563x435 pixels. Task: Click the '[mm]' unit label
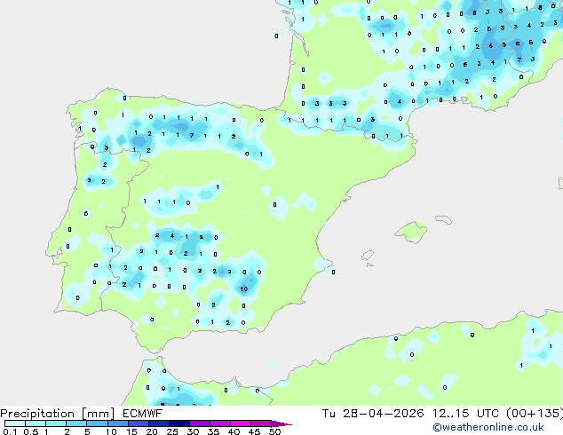98,414
